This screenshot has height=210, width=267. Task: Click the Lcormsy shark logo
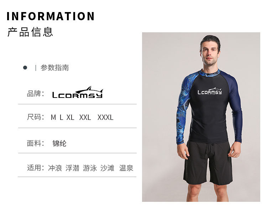tap(78, 92)
